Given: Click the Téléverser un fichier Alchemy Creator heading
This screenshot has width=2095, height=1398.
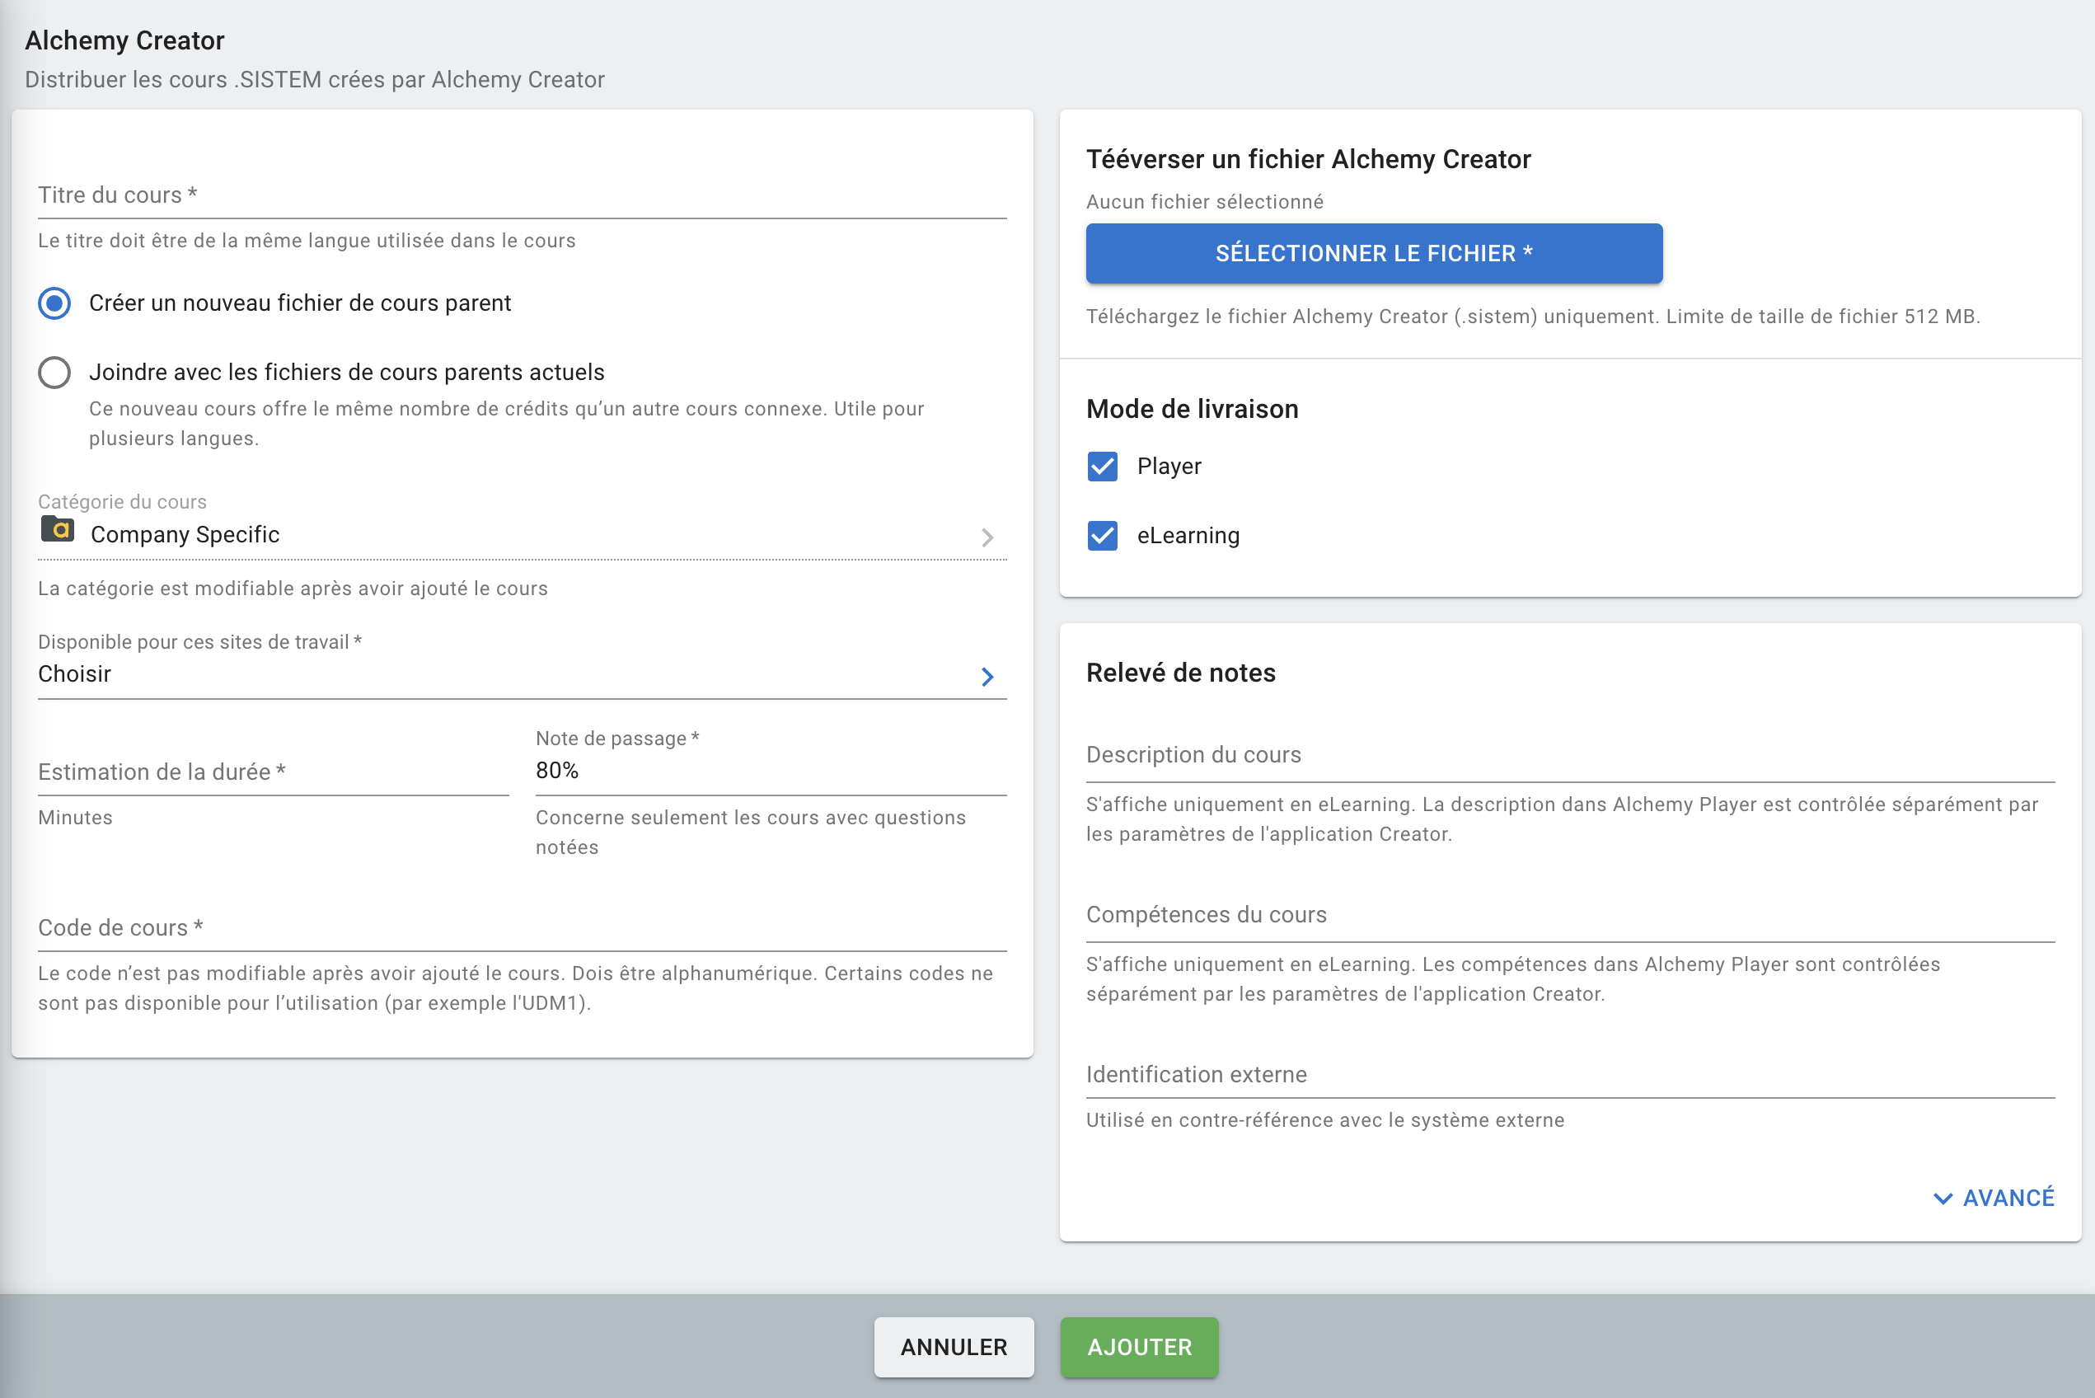Looking at the screenshot, I should pos(1308,160).
